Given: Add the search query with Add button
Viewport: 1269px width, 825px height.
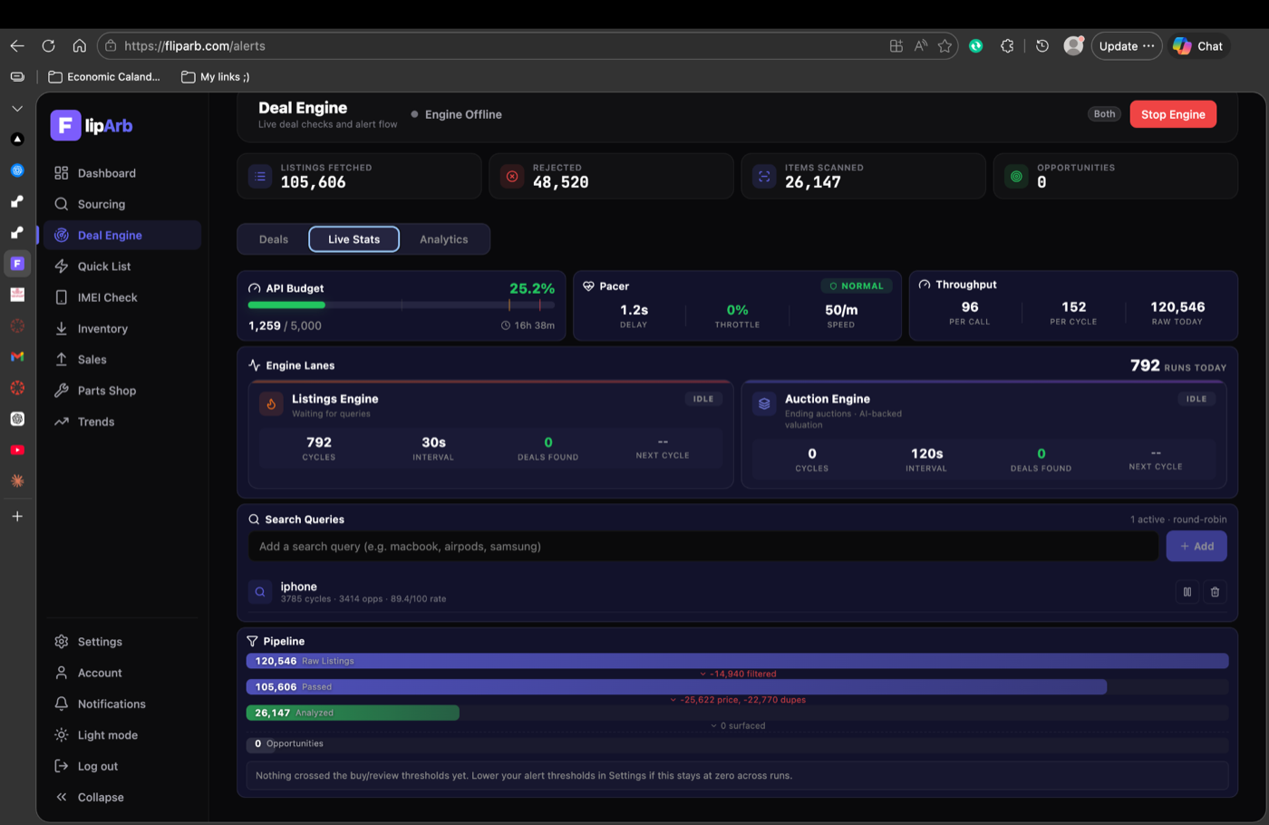Looking at the screenshot, I should (1196, 546).
